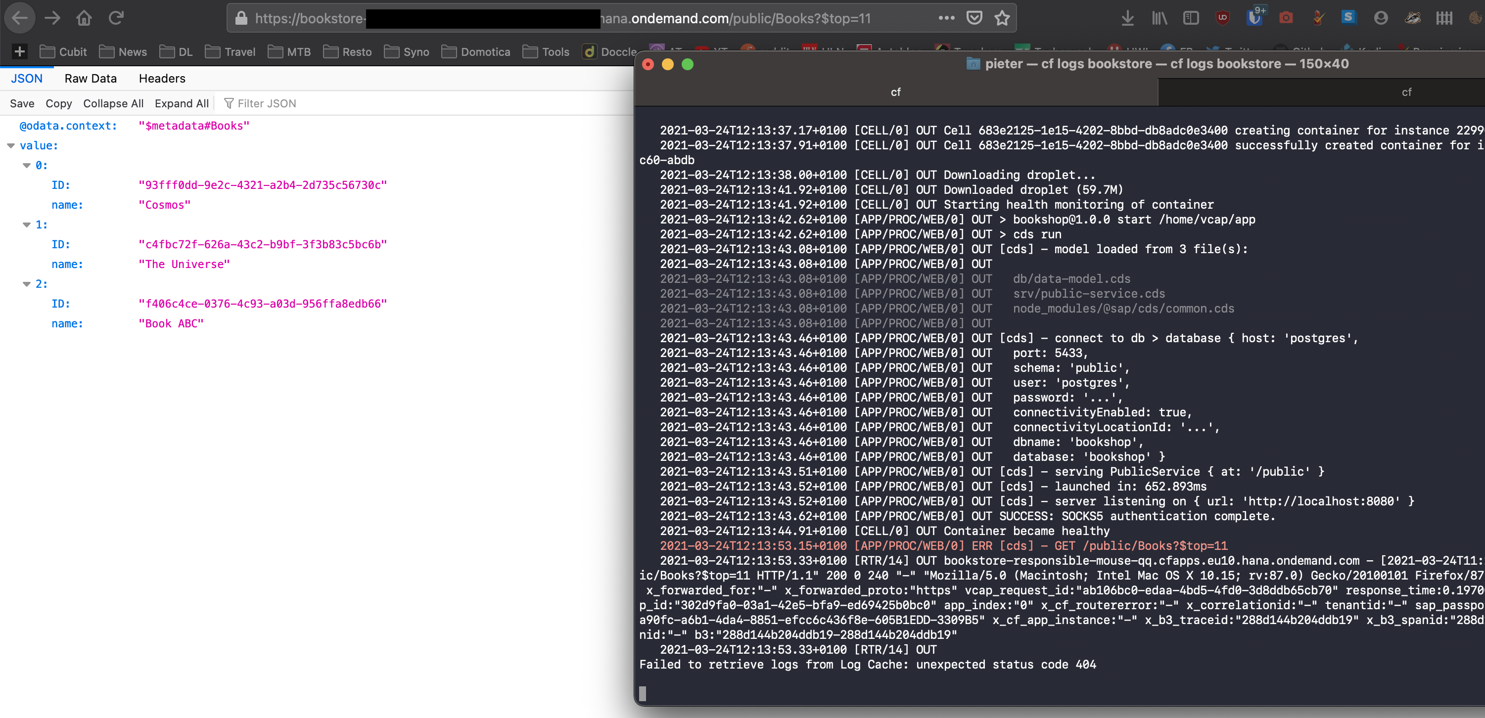Switch to the Headers tab
This screenshot has height=718, width=1485.
coord(161,78)
